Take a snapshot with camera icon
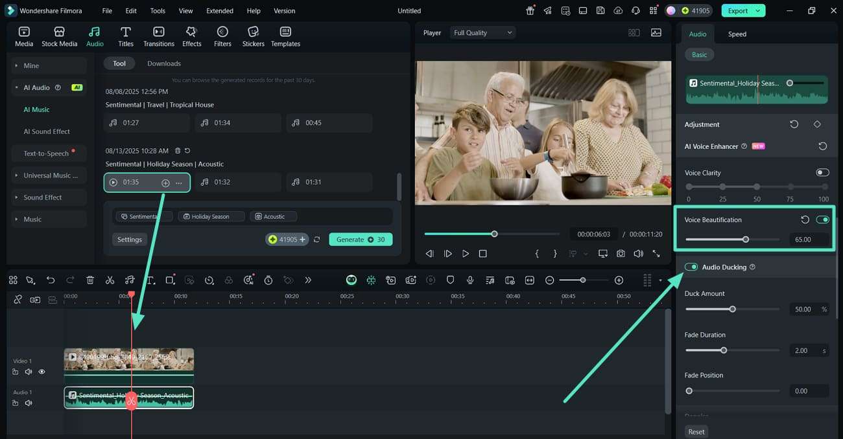The width and height of the screenshot is (843, 439). click(621, 254)
